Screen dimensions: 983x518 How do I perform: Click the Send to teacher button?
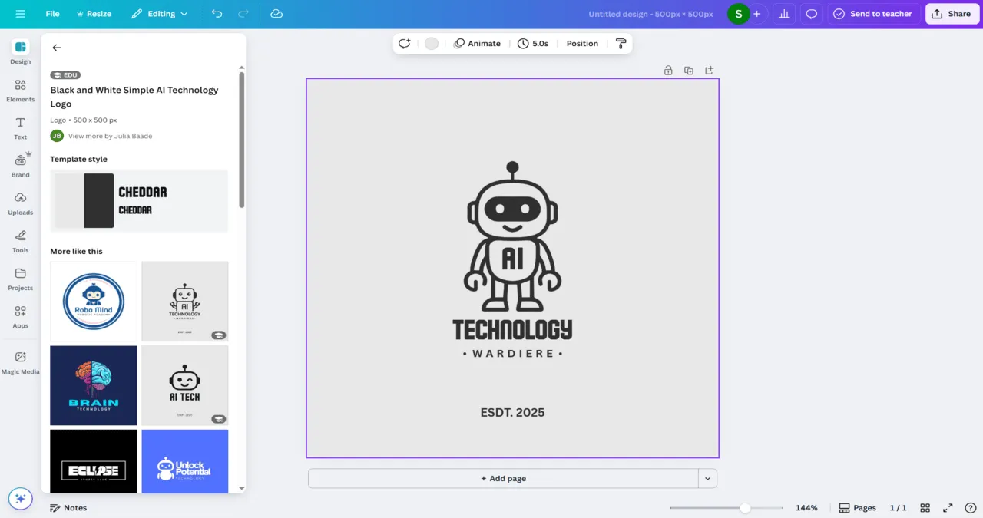[873, 13]
